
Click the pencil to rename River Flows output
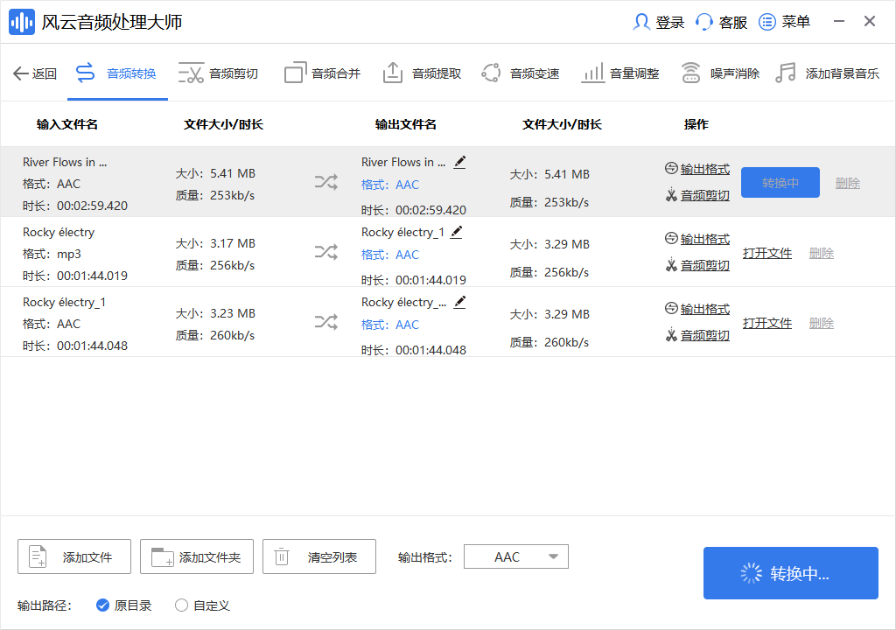tap(459, 162)
